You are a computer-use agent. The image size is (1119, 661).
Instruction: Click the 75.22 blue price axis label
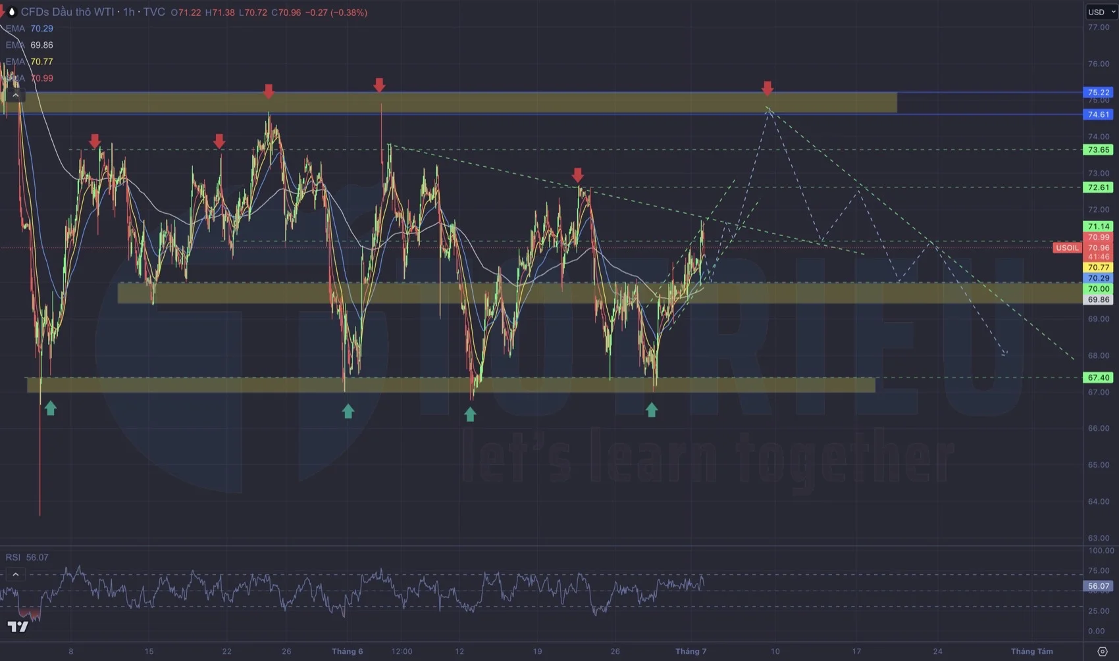[x=1099, y=93]
